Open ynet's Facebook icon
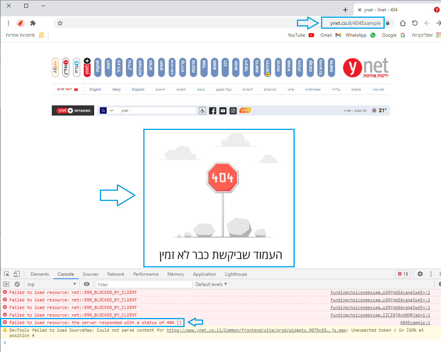The height and width of the screenshot is (352, 441). click(213, 111)
